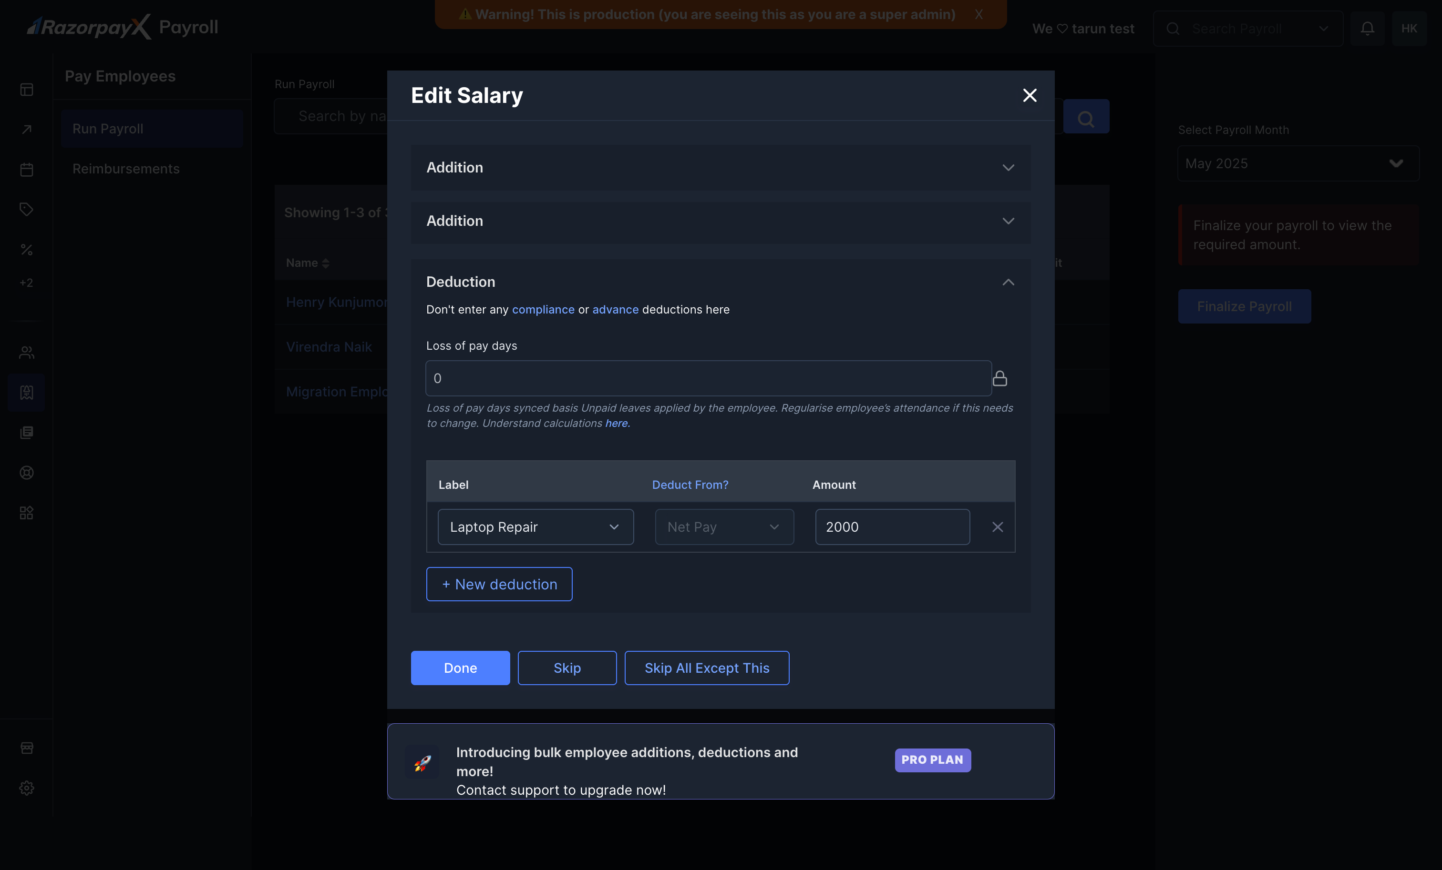Click Skip All Except This
The height and width of the screenshot is (870, 1442).
[x=706, y=668]
